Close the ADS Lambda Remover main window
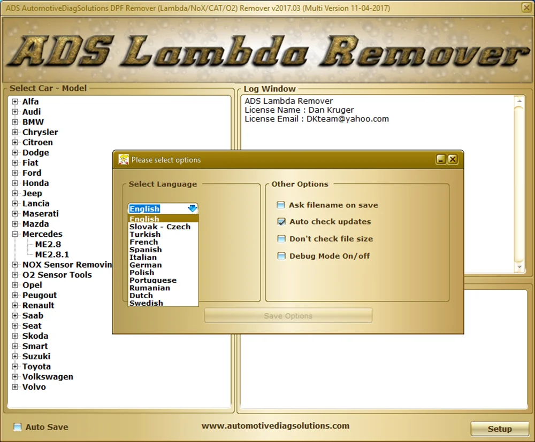Screen dimensions: 535x442 click(x=526, y=7)
